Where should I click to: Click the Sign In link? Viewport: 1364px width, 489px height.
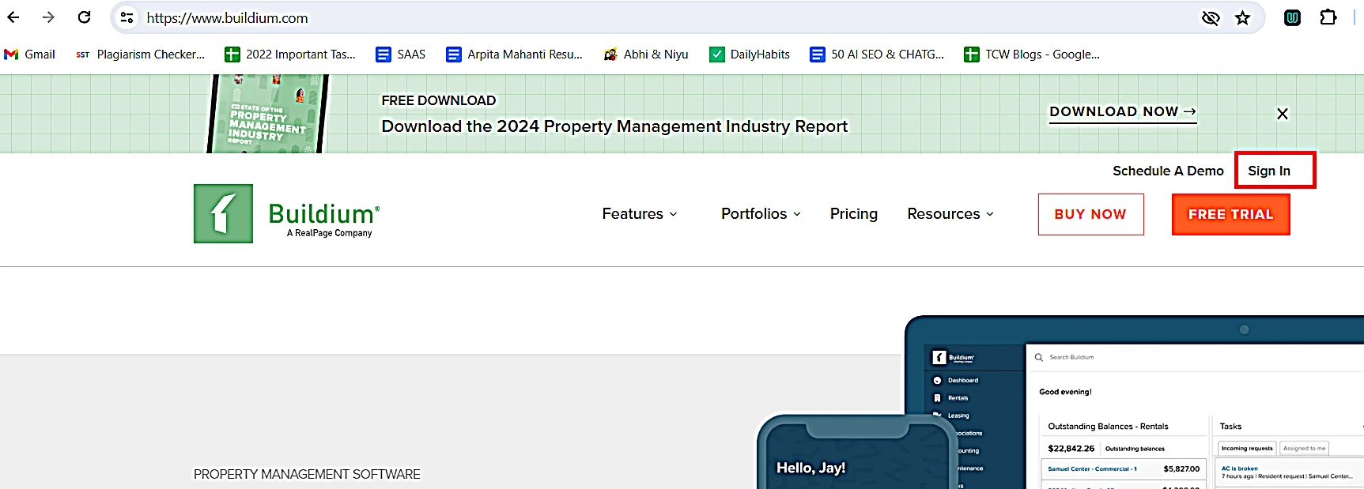[x=1268, y=171]
